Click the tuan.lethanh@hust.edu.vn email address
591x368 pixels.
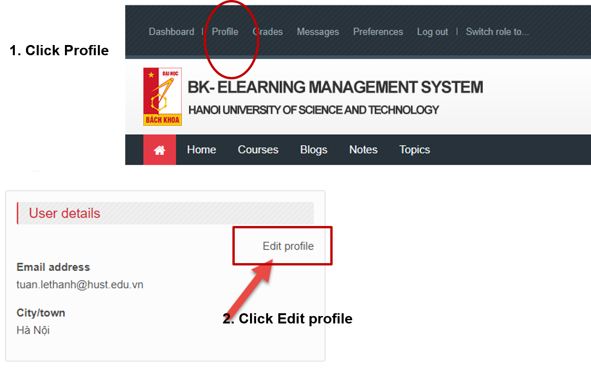click(x=80, y=284)
